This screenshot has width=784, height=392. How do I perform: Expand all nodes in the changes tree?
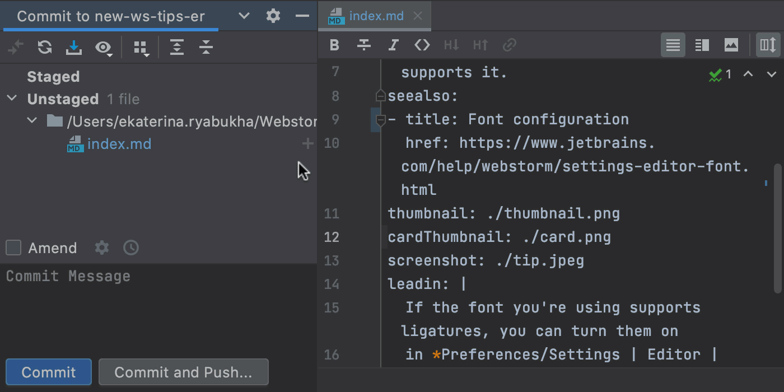point(177,48)
